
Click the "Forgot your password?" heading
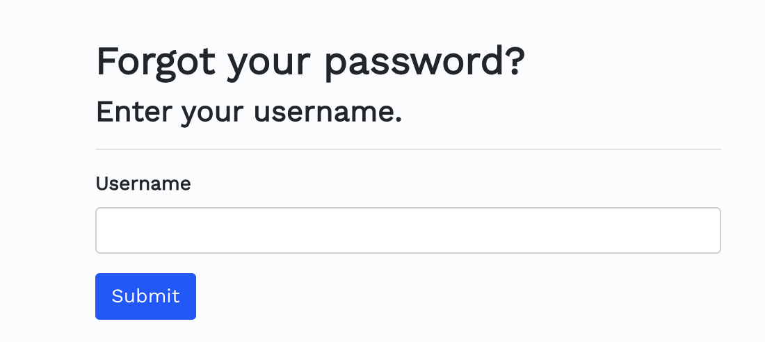(x=310, y=62)
